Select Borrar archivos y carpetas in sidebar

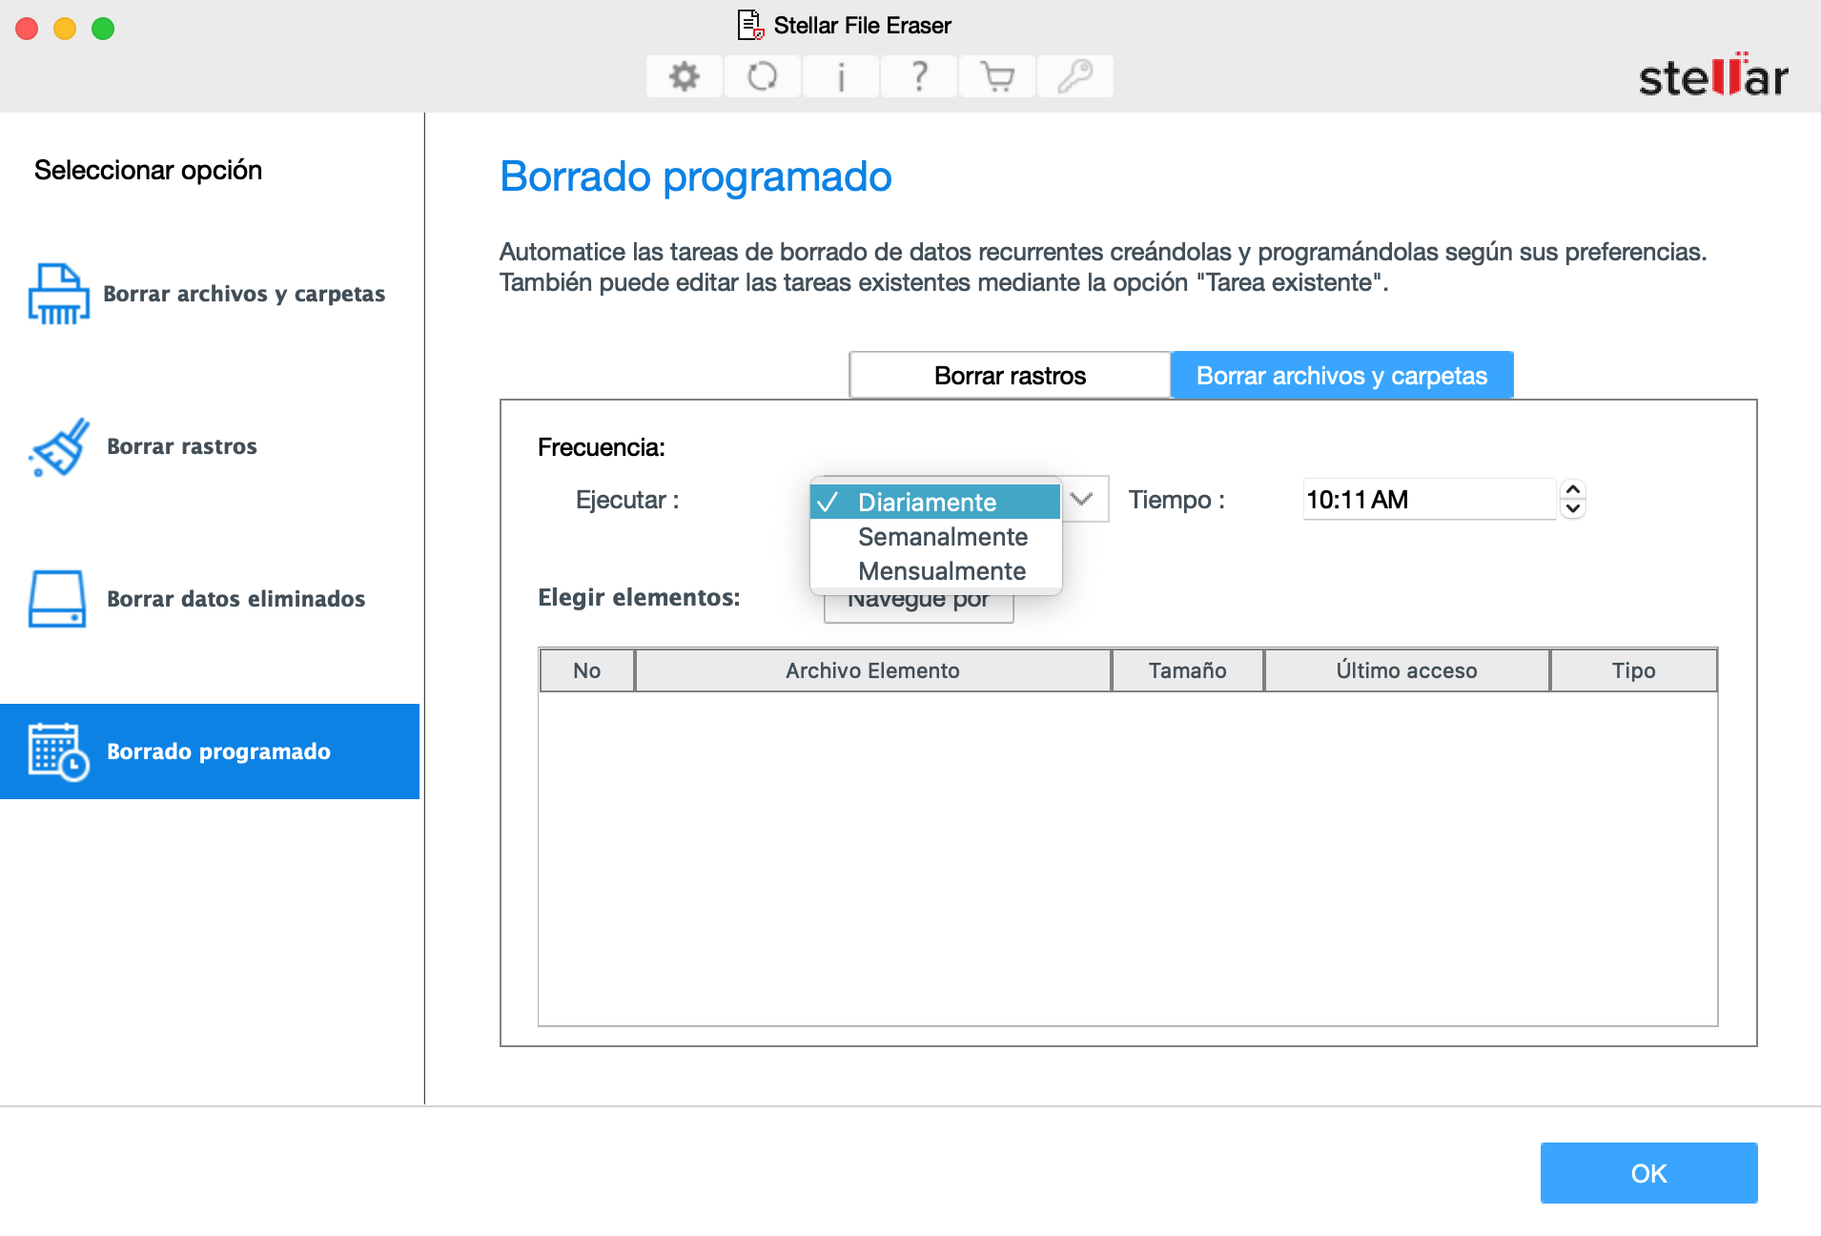210,294
